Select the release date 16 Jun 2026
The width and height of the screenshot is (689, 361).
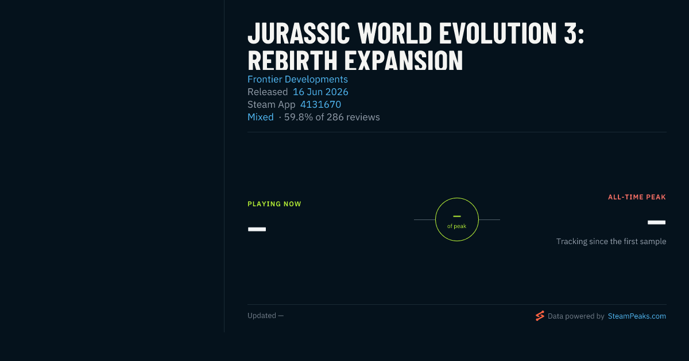[x=320, y=92]
